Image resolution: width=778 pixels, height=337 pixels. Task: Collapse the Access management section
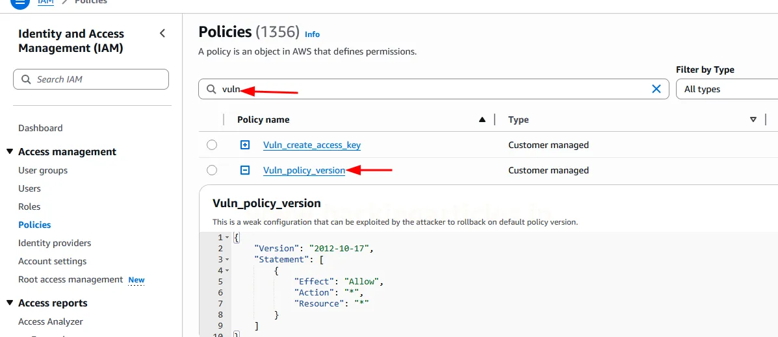click(10, 151)
